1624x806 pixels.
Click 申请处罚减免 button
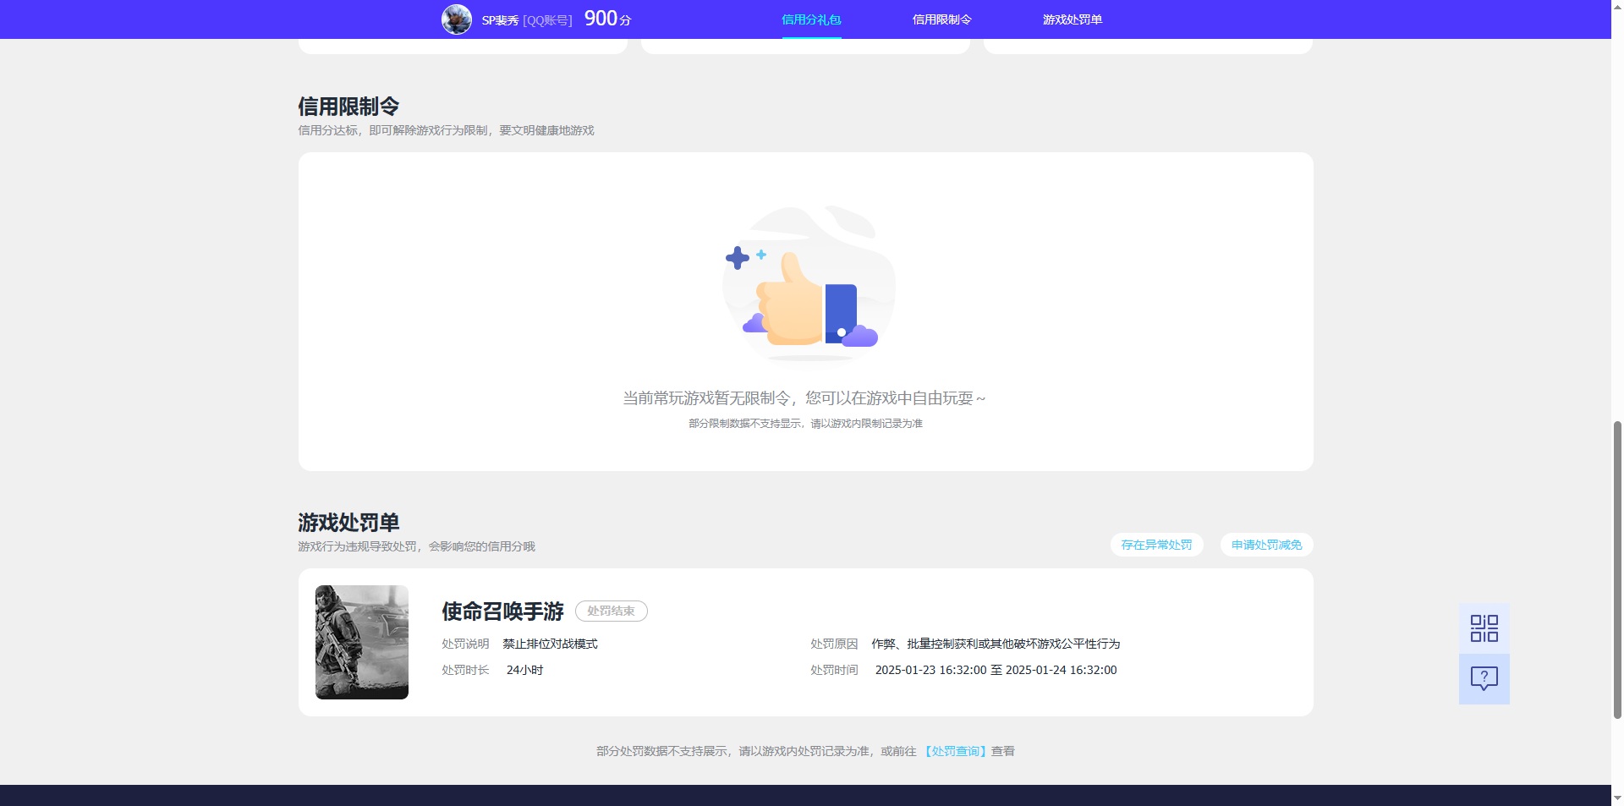point(1266,545)
